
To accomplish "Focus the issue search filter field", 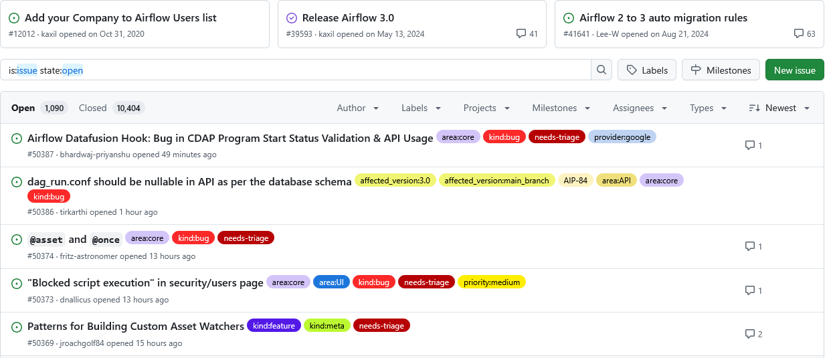I will point(296,70).
